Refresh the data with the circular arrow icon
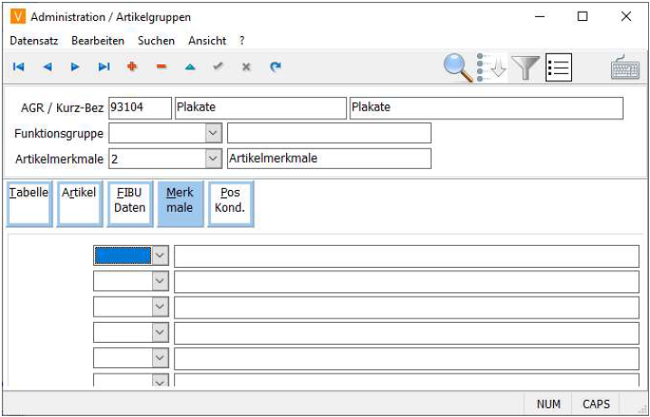Viewport: 650px width, 417px height. 275,67
